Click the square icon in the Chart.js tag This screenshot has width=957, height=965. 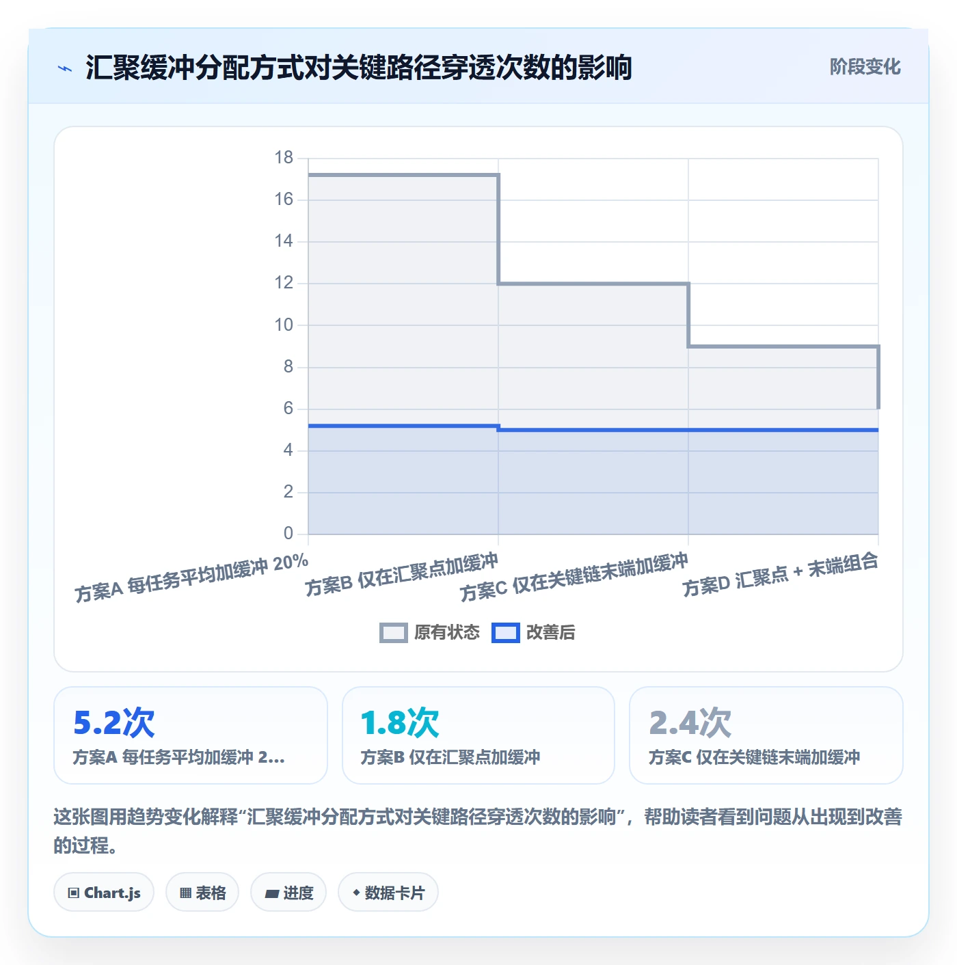pyautogui.click(x=74, y=893)
